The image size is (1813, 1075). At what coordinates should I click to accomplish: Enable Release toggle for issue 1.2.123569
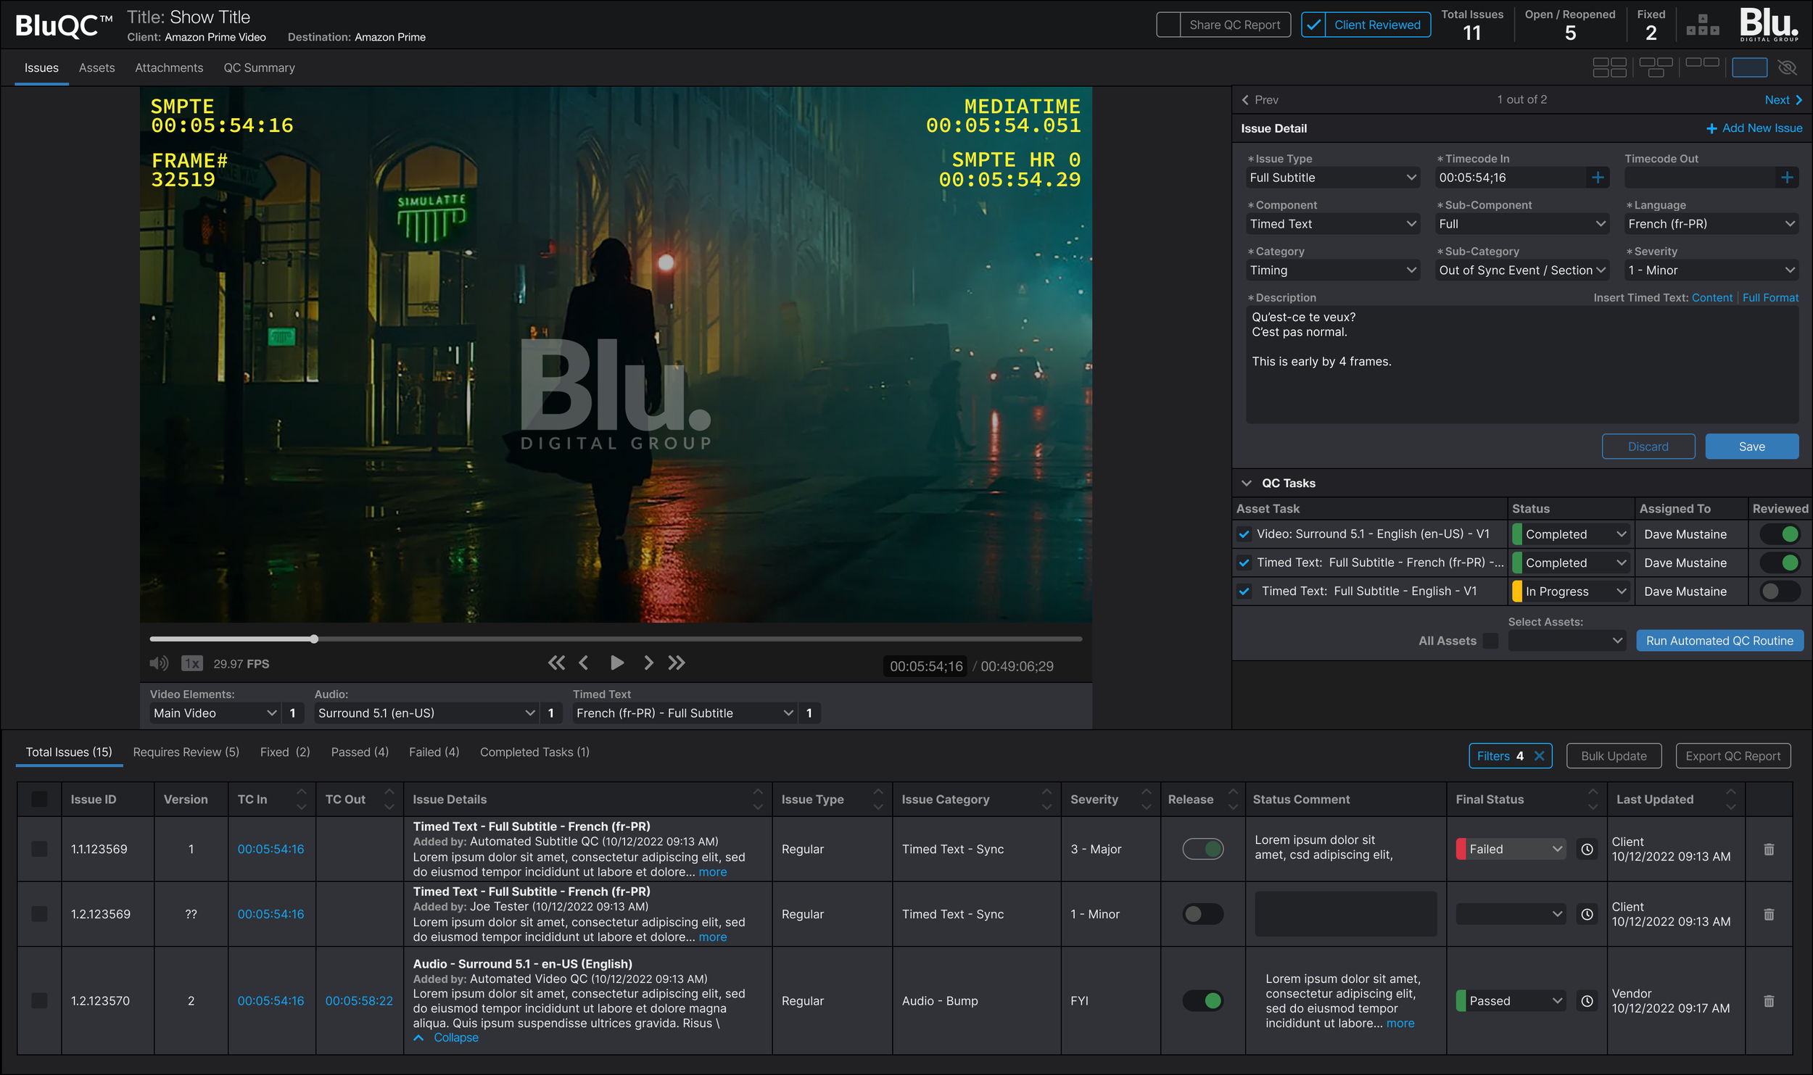point(1202,914)
